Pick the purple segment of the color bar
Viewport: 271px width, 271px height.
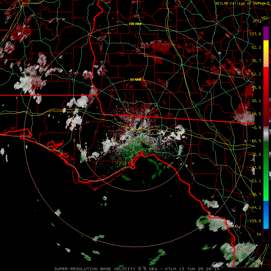pos(266,33)
